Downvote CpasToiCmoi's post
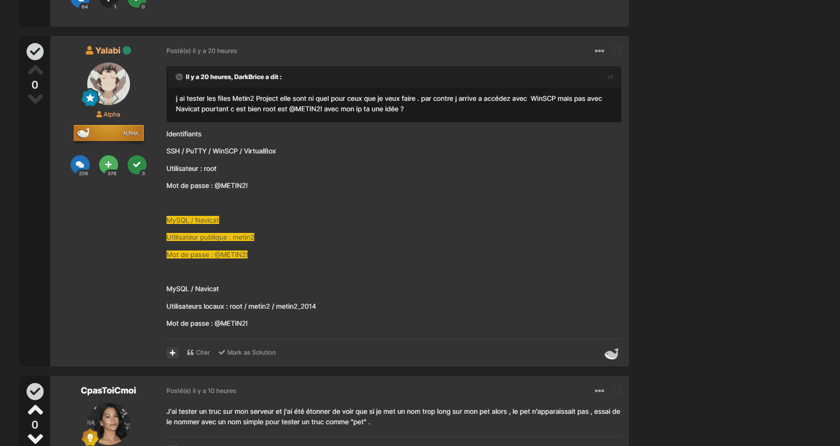This screenshot has height=446, width=840. click(x=35, y=438)
